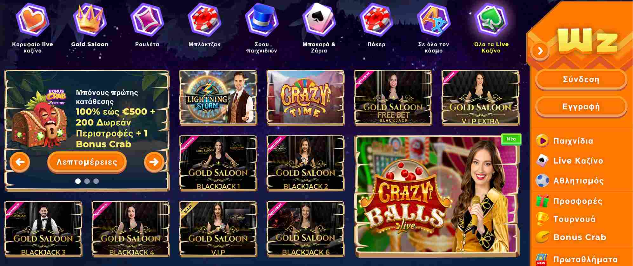This screenshot has width=633, height=266.
Task: Open the Προσφορές gift sidebar item
Action: (x=570, y=201)
